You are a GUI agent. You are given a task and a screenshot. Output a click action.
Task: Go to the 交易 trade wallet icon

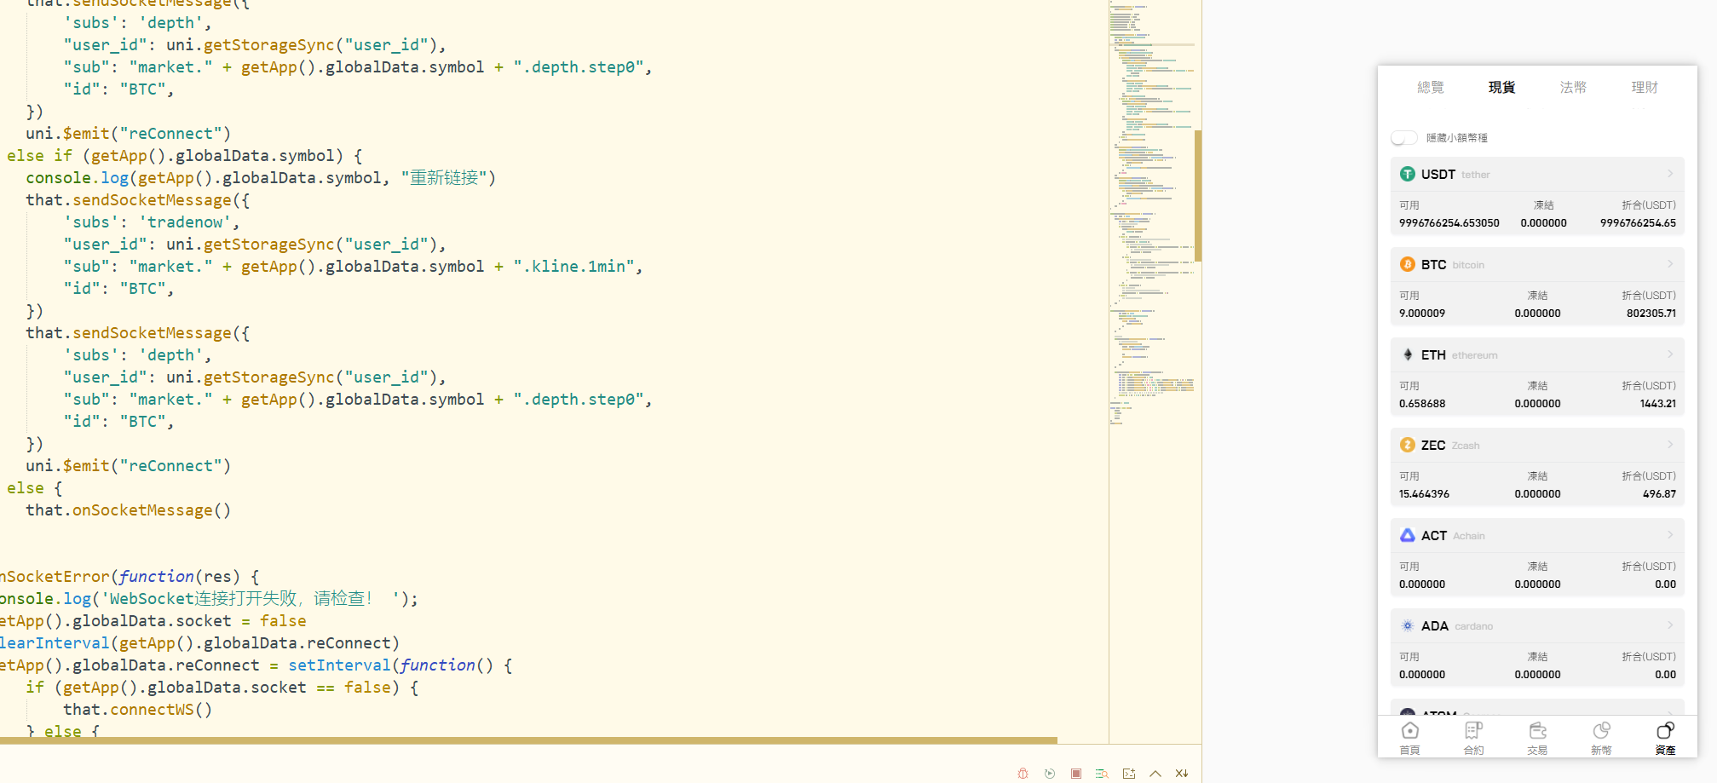pyautogui.click(x=1537, y=737)
